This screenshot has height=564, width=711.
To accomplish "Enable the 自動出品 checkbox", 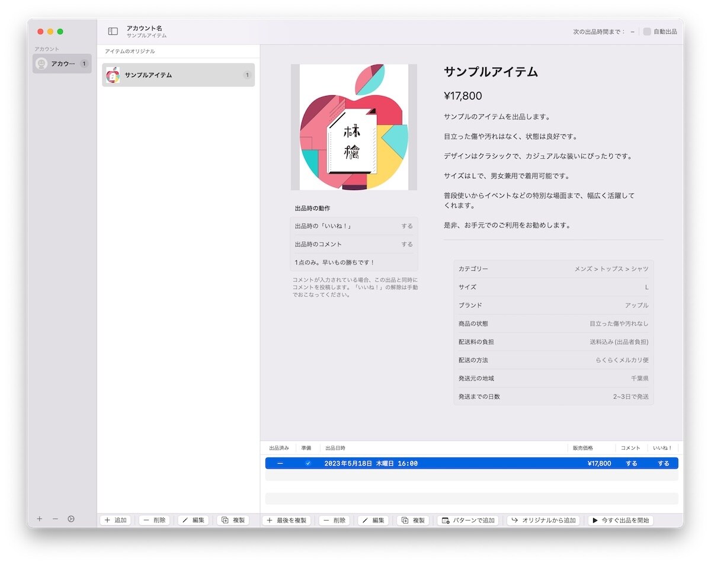I will point(647,32).
